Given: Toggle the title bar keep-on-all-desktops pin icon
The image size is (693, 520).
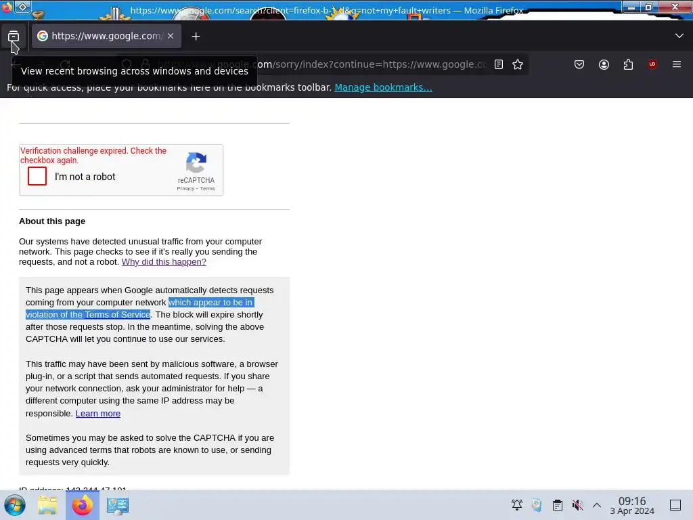Looking at the screenshot, I should [x=22, y=7].
